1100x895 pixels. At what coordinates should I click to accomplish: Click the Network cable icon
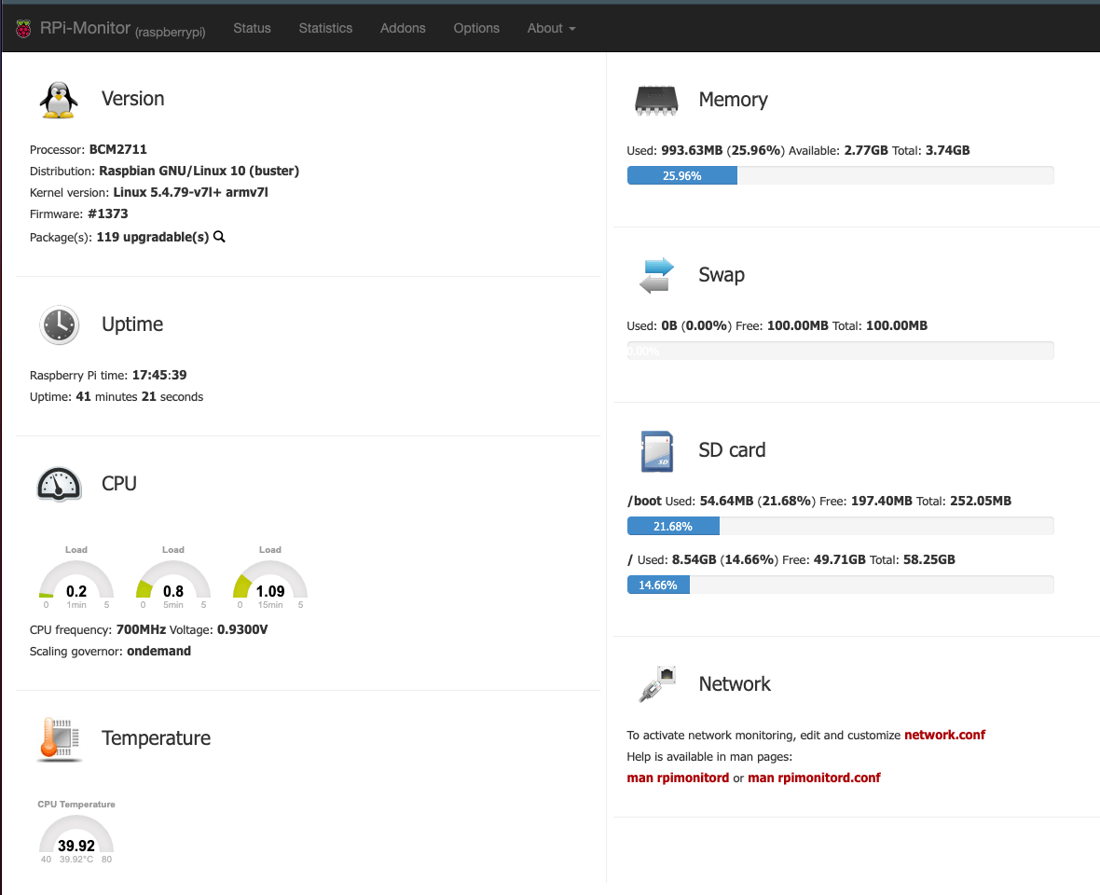click(657, 684)
